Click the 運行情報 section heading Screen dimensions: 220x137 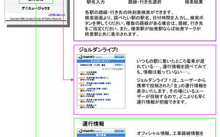point(93,124)
